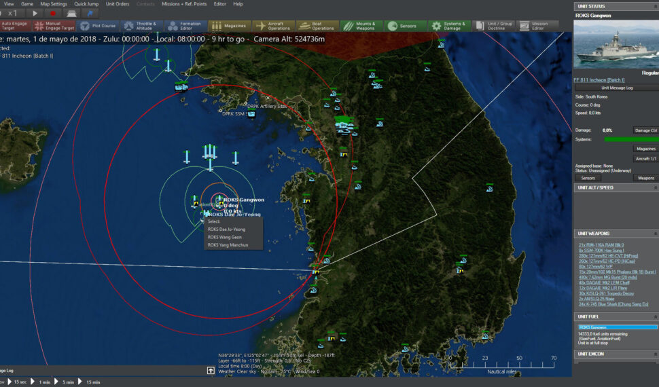This screenshot has height=387, width=659.
Task: Open Mounts & Weapons panel
Action: coord(359,26)
